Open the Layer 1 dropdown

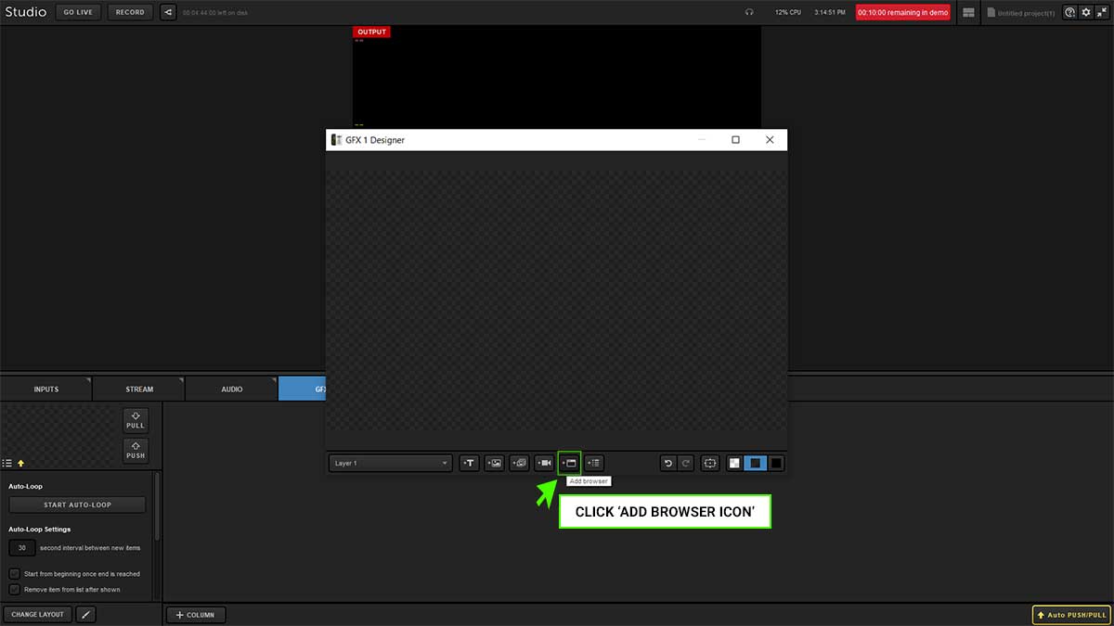pos(391,463)
